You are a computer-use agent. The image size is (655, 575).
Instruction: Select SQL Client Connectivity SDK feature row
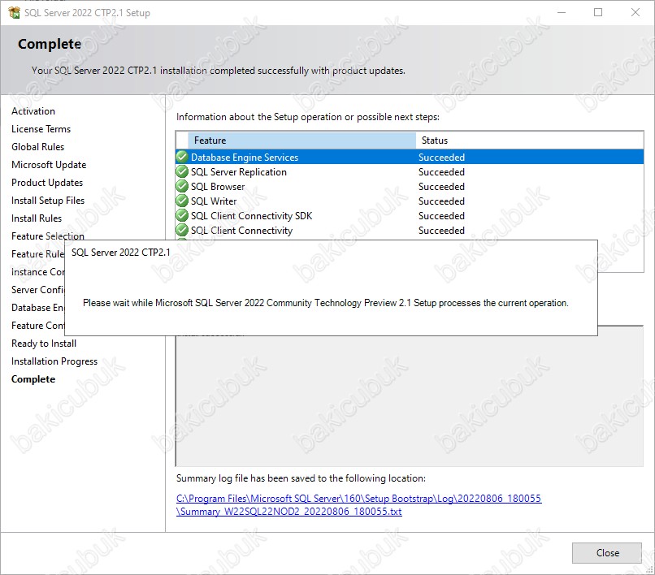pyautogui.click(x=410, y=215)
